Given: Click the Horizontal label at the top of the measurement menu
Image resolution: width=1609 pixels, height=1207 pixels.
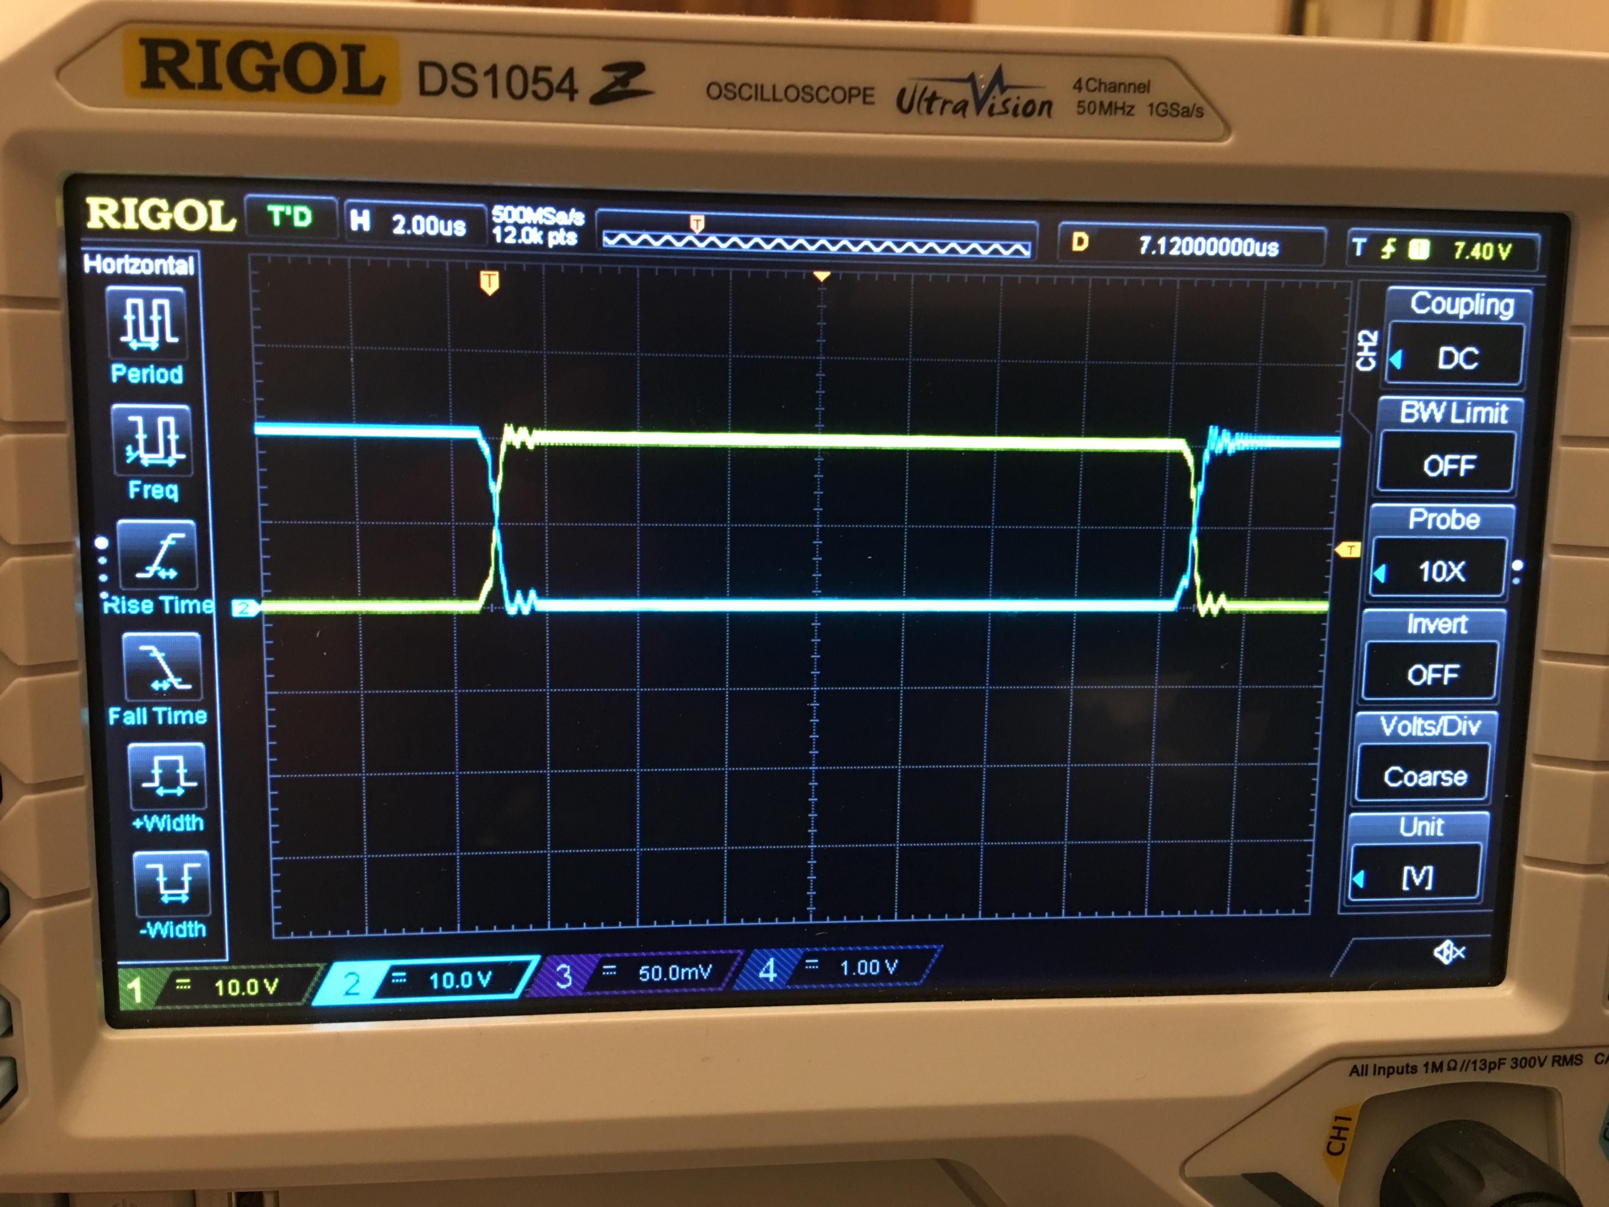Looking at the screenshot, I should click(138, 264).
